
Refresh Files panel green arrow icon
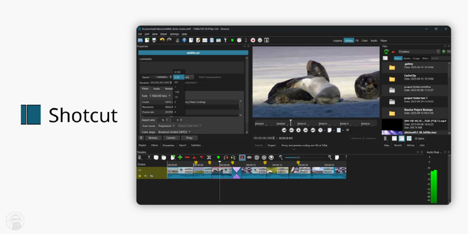coord(386,51)
